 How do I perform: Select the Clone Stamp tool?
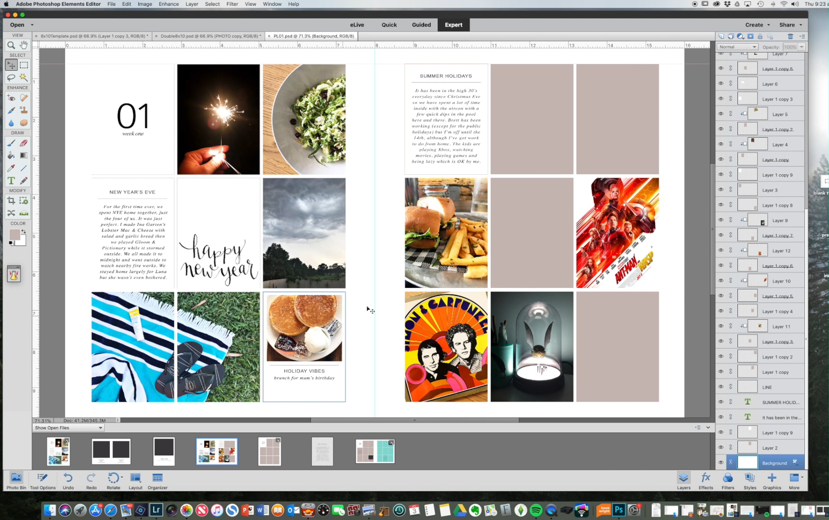tap(23, 110)
